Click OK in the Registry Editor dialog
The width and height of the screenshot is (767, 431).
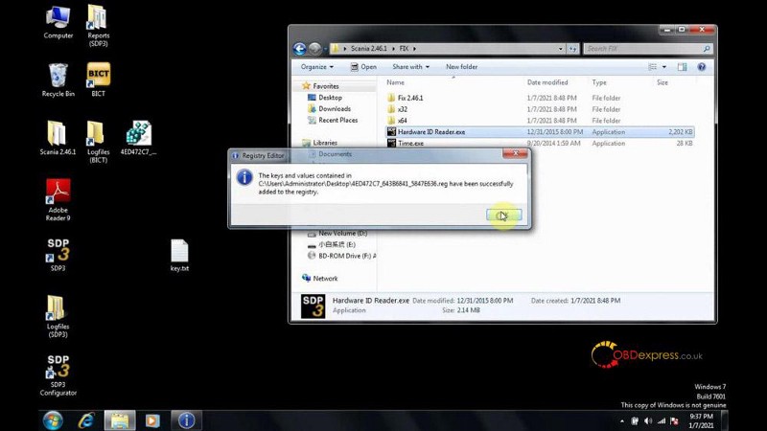pyautogui.click(x=504, y=215)
